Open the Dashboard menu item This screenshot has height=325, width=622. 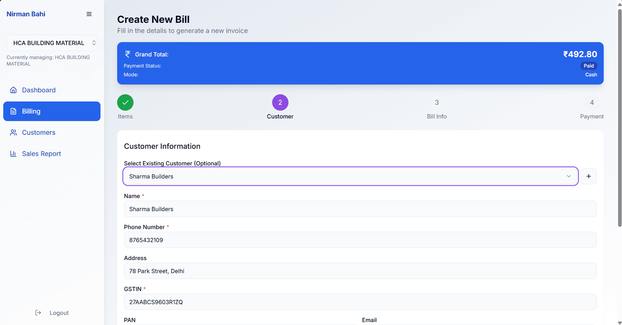52,90
